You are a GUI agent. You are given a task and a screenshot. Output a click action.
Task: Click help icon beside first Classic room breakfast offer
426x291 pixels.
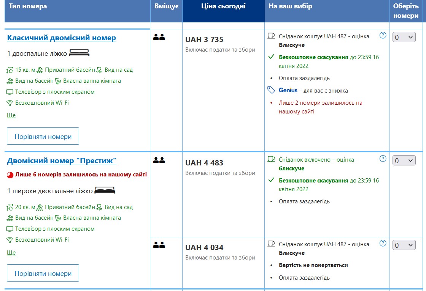click(383, 35)
